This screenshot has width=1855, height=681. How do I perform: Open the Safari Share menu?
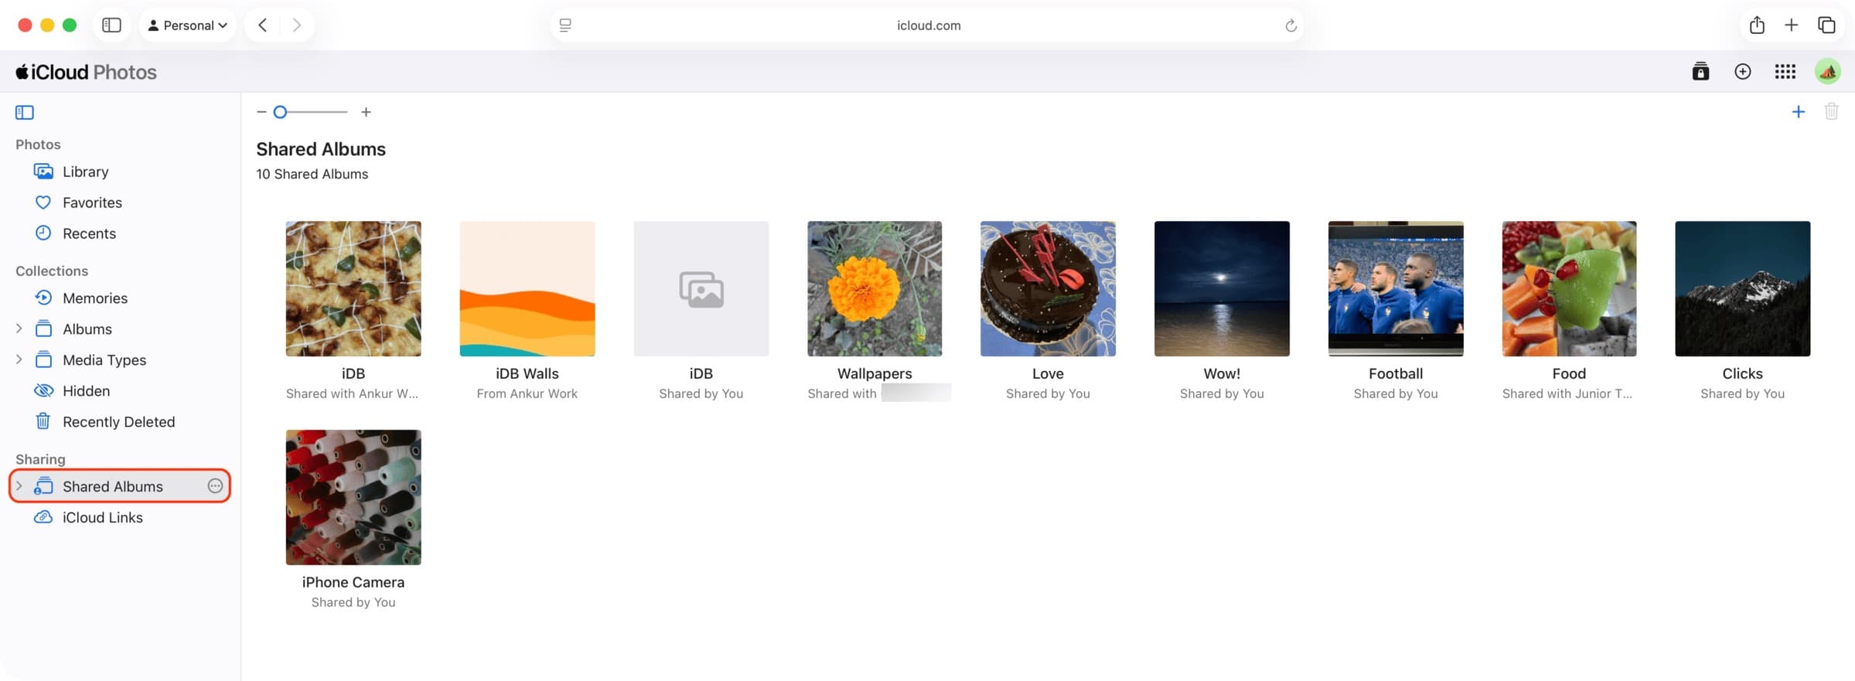[1757, 25]
